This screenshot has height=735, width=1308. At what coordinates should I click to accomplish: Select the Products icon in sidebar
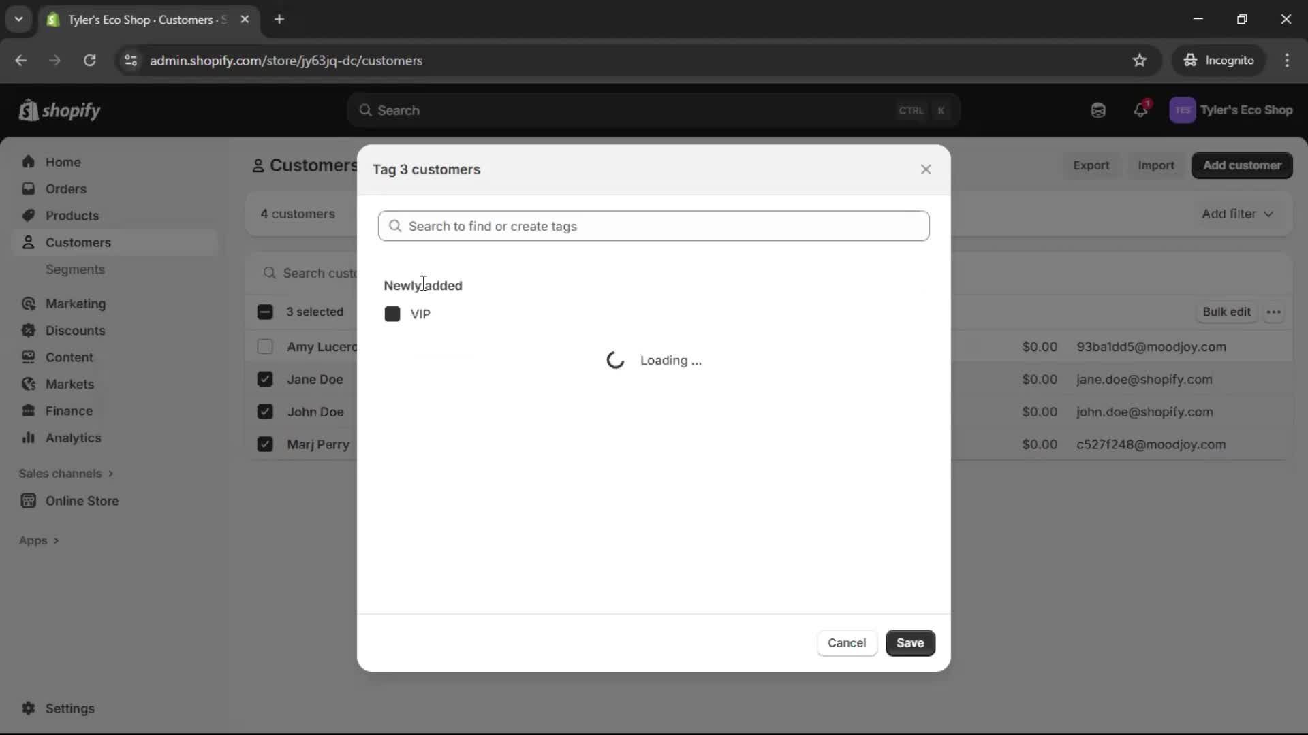[28, 215]
